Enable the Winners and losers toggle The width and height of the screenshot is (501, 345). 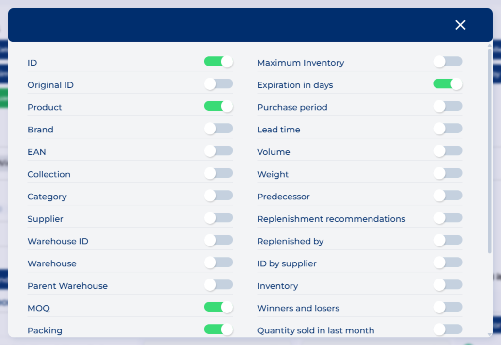(x=448, y=307)
